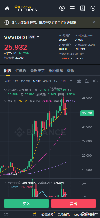Open the bottom-left trading preferences sliders icon
Screen dimensions: 100x218
pyautogui.click(x=6, y=214)
